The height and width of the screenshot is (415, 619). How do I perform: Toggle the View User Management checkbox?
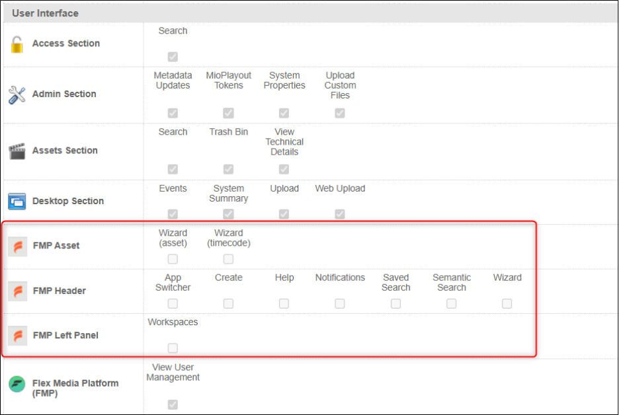(173, 404)
